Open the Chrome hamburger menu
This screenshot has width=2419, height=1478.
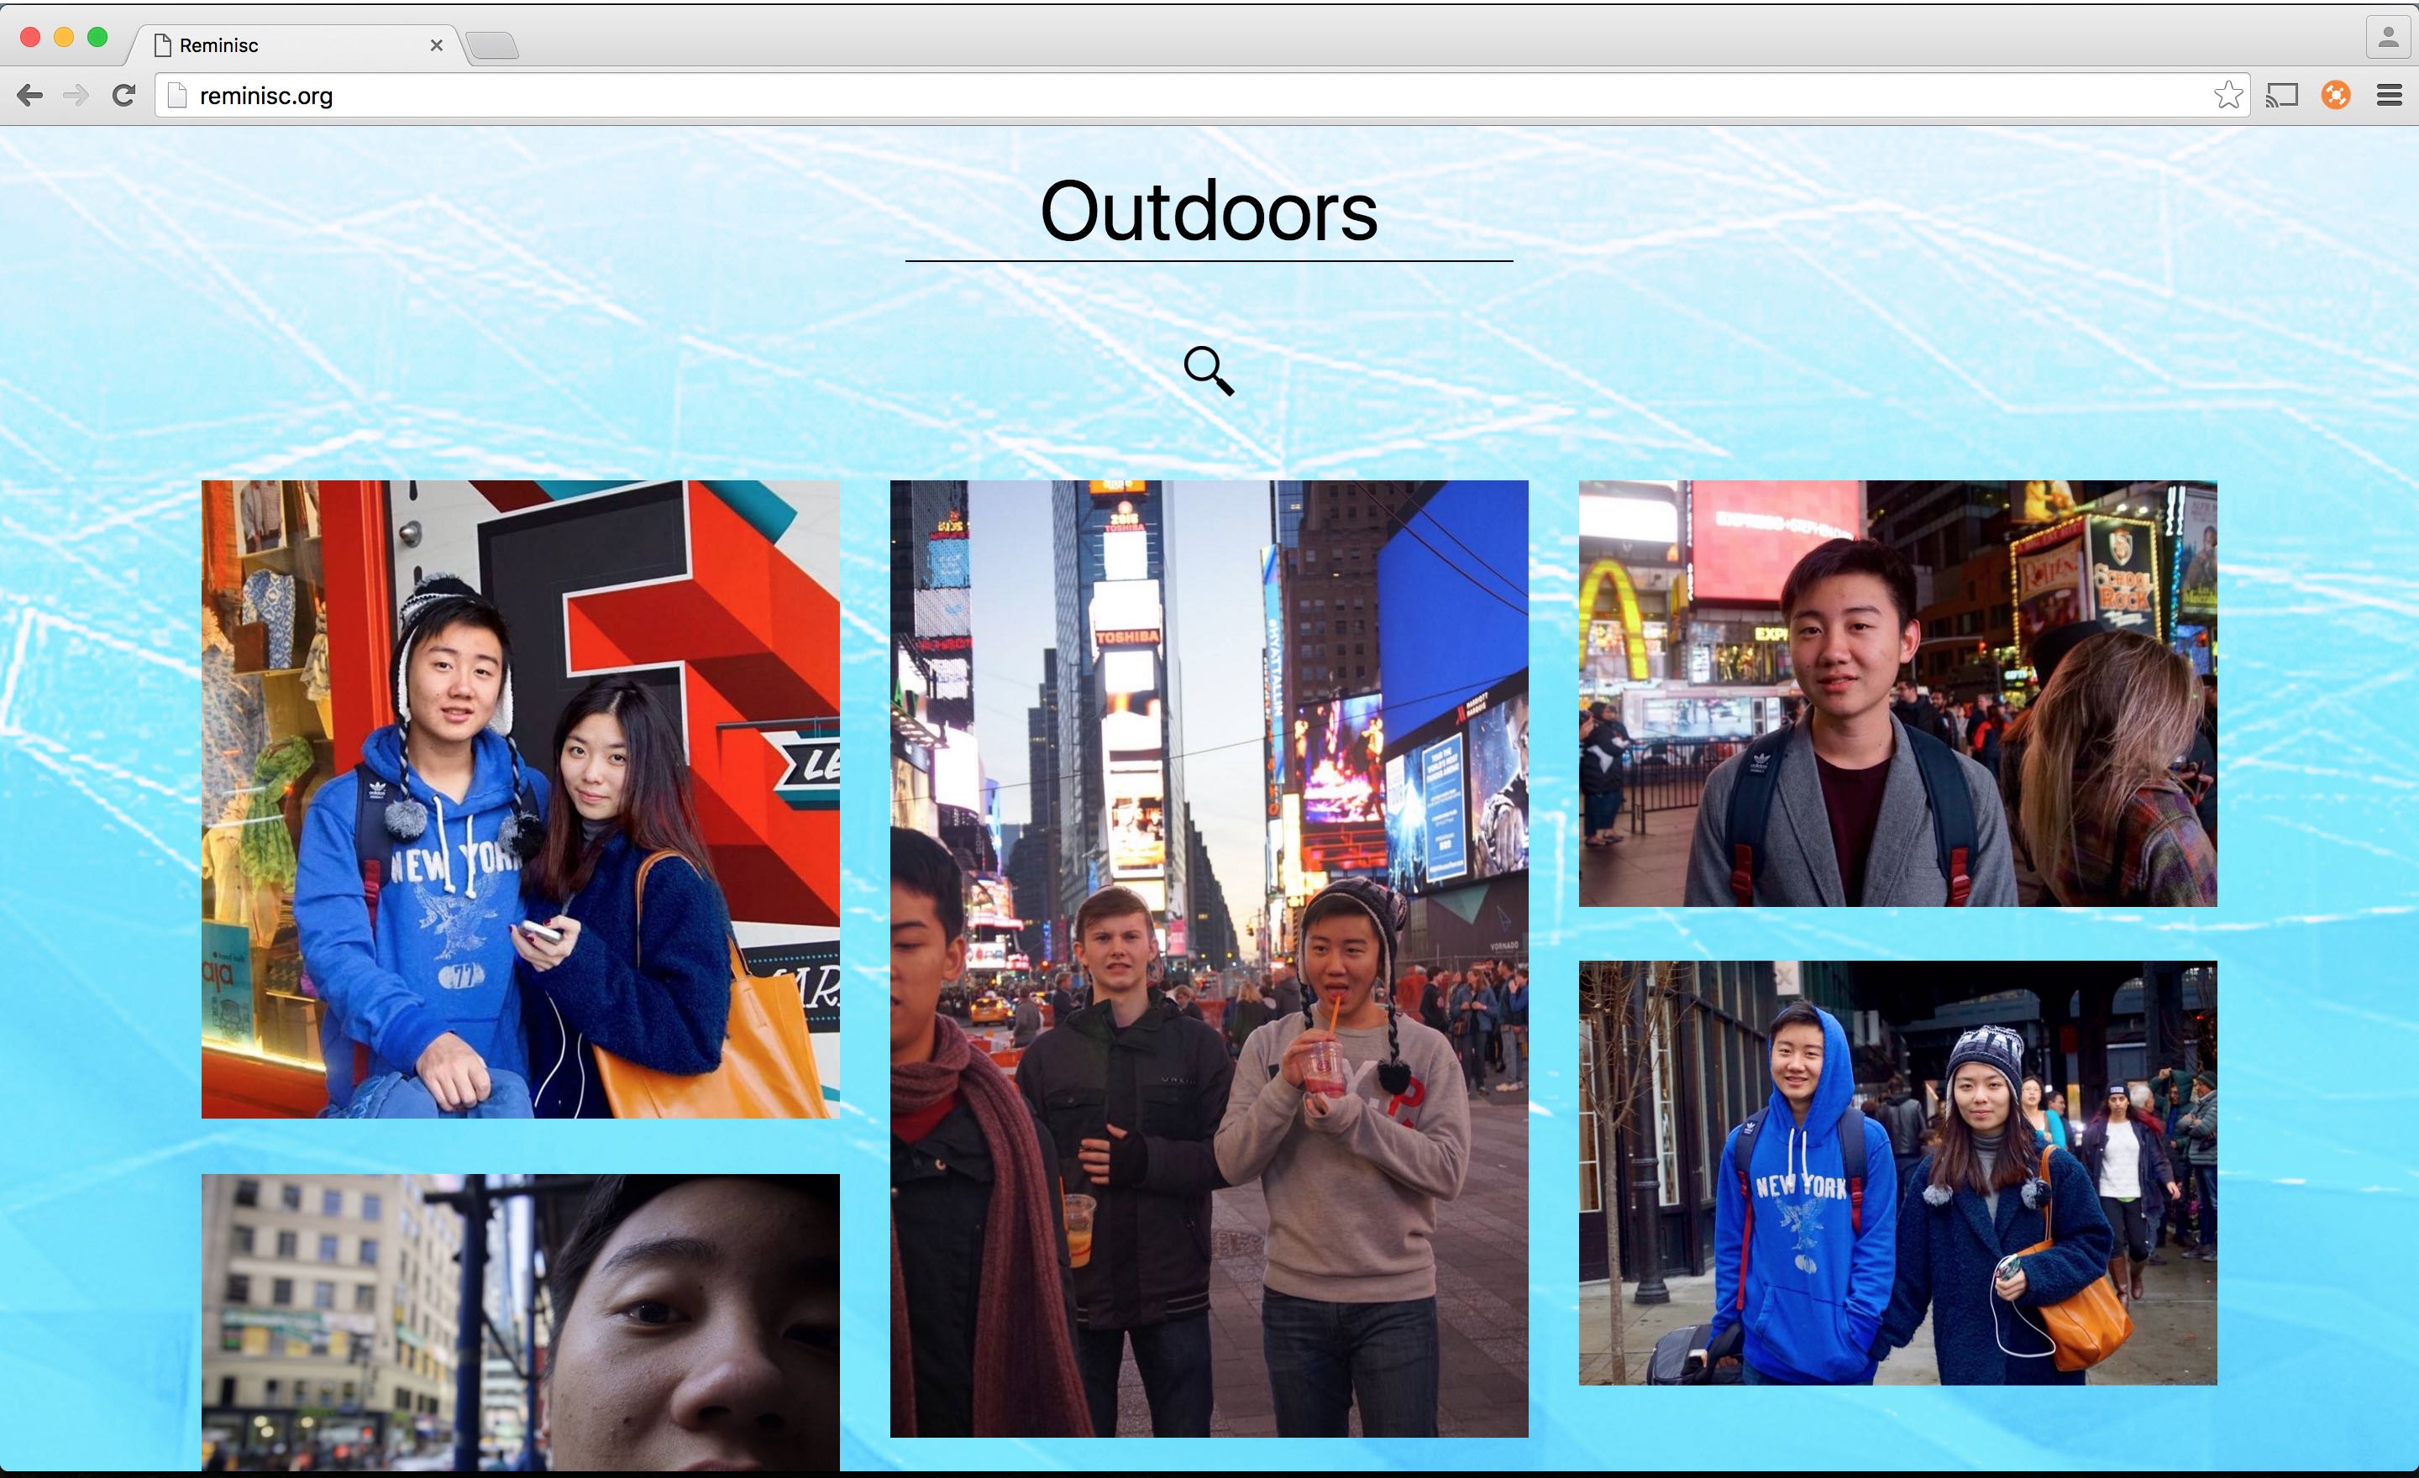click(x=2389, y=95)
